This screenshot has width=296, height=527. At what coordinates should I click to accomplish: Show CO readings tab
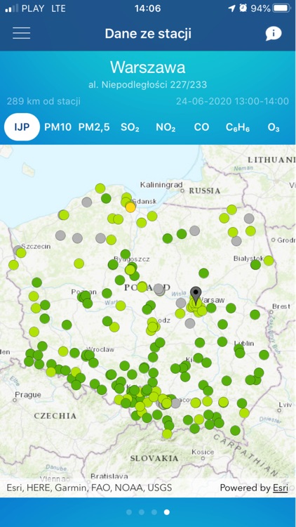[x=202, y=127]
